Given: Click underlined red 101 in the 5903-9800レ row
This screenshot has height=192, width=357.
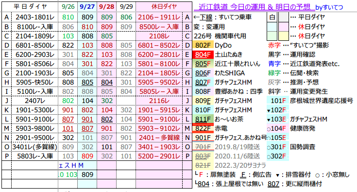Looking at the screenshot, I should pos(68,128).
